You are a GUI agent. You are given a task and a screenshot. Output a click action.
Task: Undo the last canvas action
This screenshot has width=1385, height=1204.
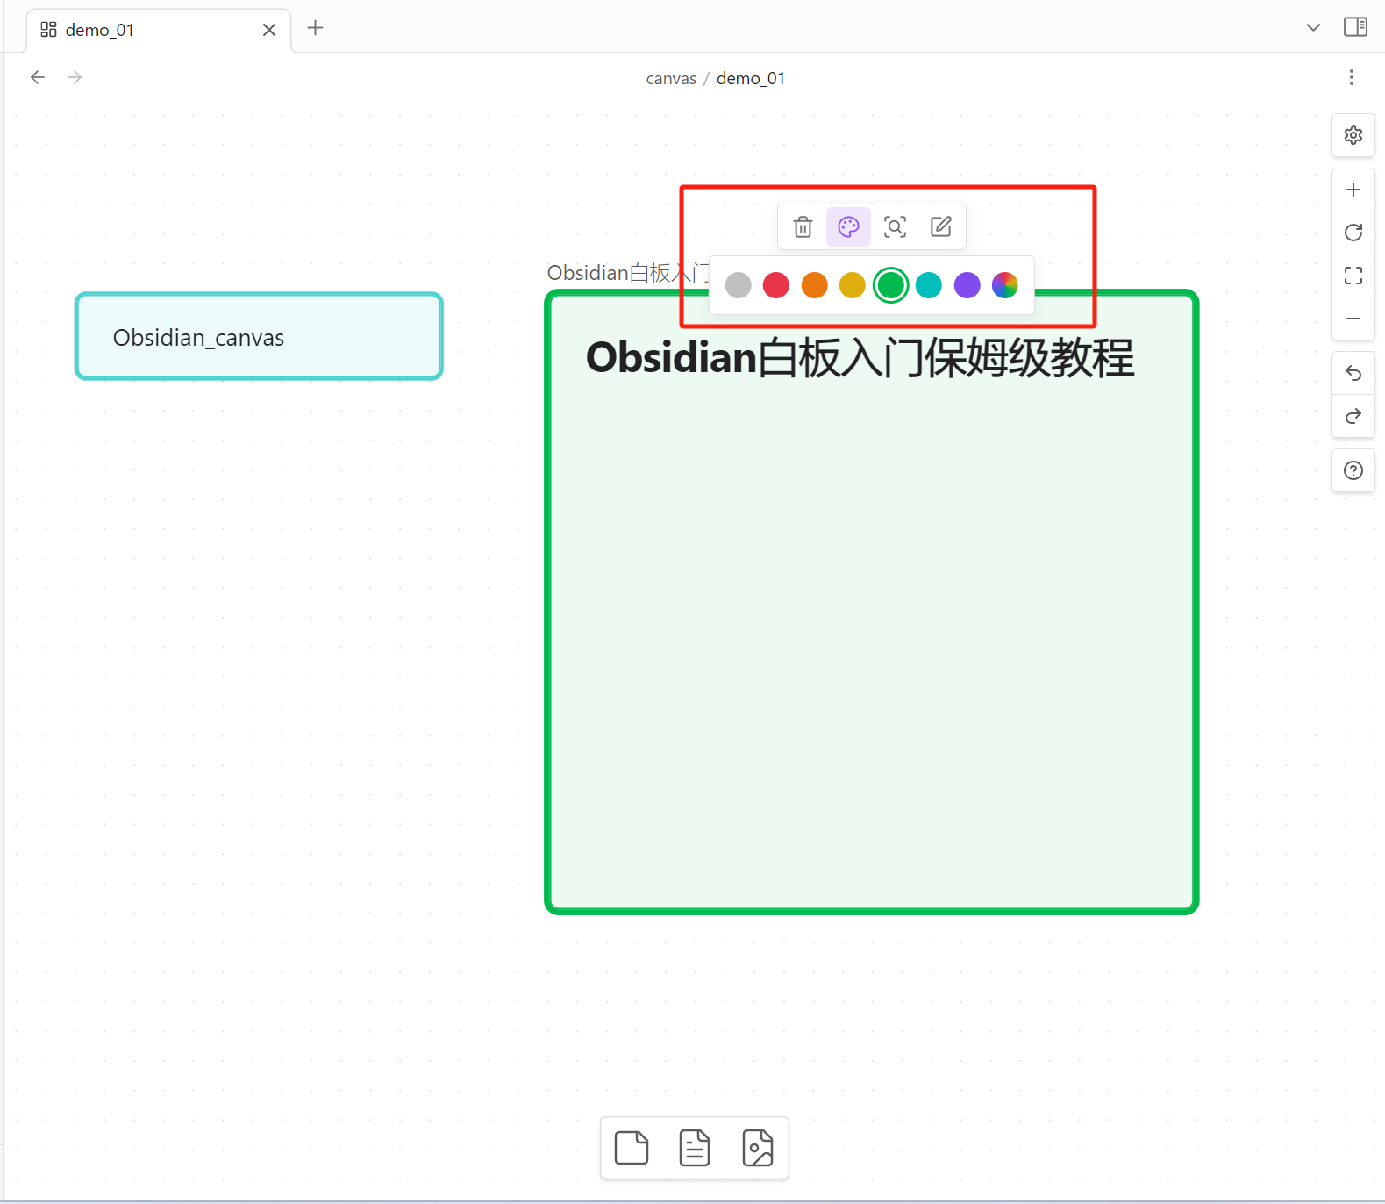pos(1353,374)
